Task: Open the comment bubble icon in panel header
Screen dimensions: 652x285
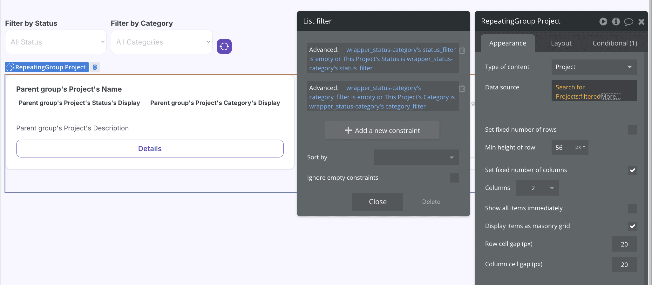Action: (628, 22)
